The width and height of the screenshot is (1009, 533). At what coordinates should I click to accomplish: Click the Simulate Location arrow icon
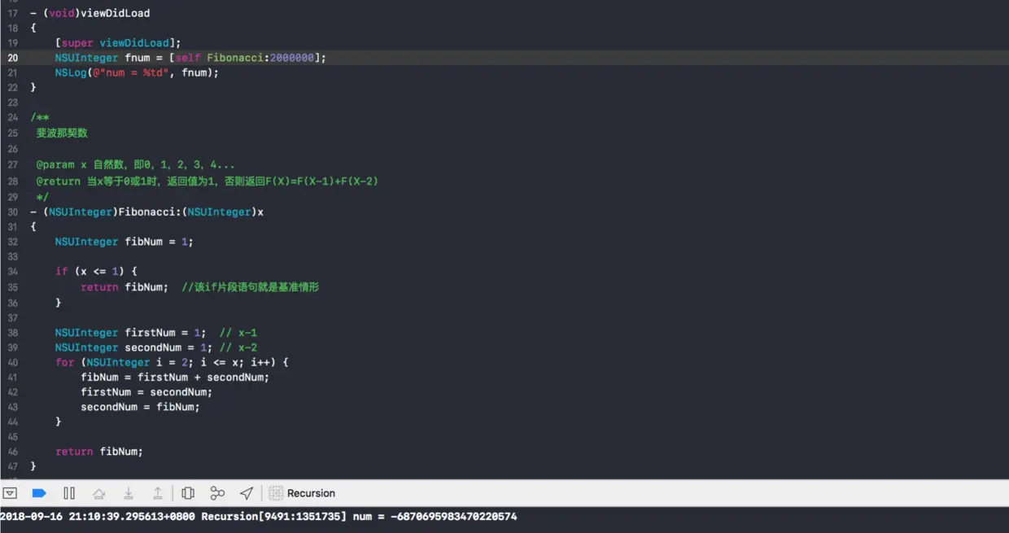[247, 493]
